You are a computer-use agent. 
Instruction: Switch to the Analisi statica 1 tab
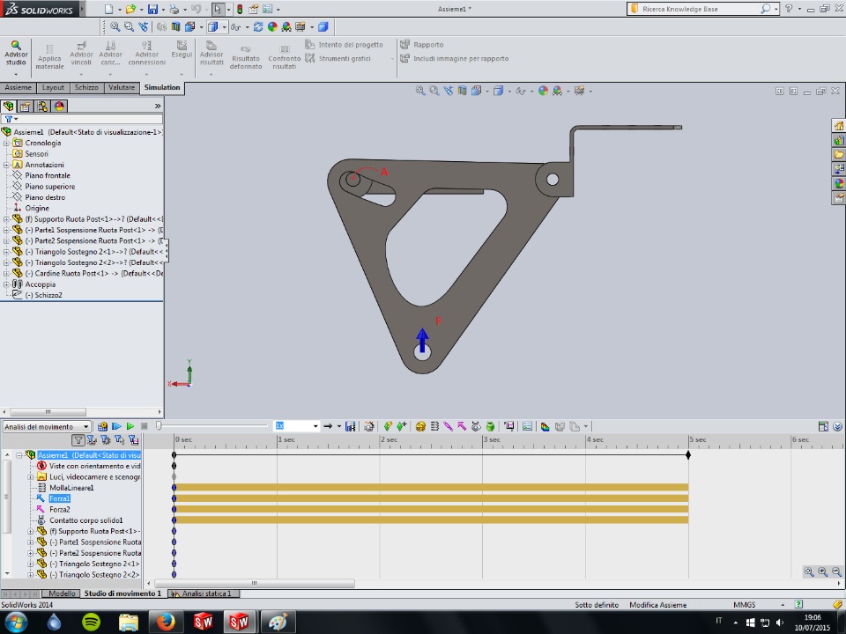[x=205, y=593]
